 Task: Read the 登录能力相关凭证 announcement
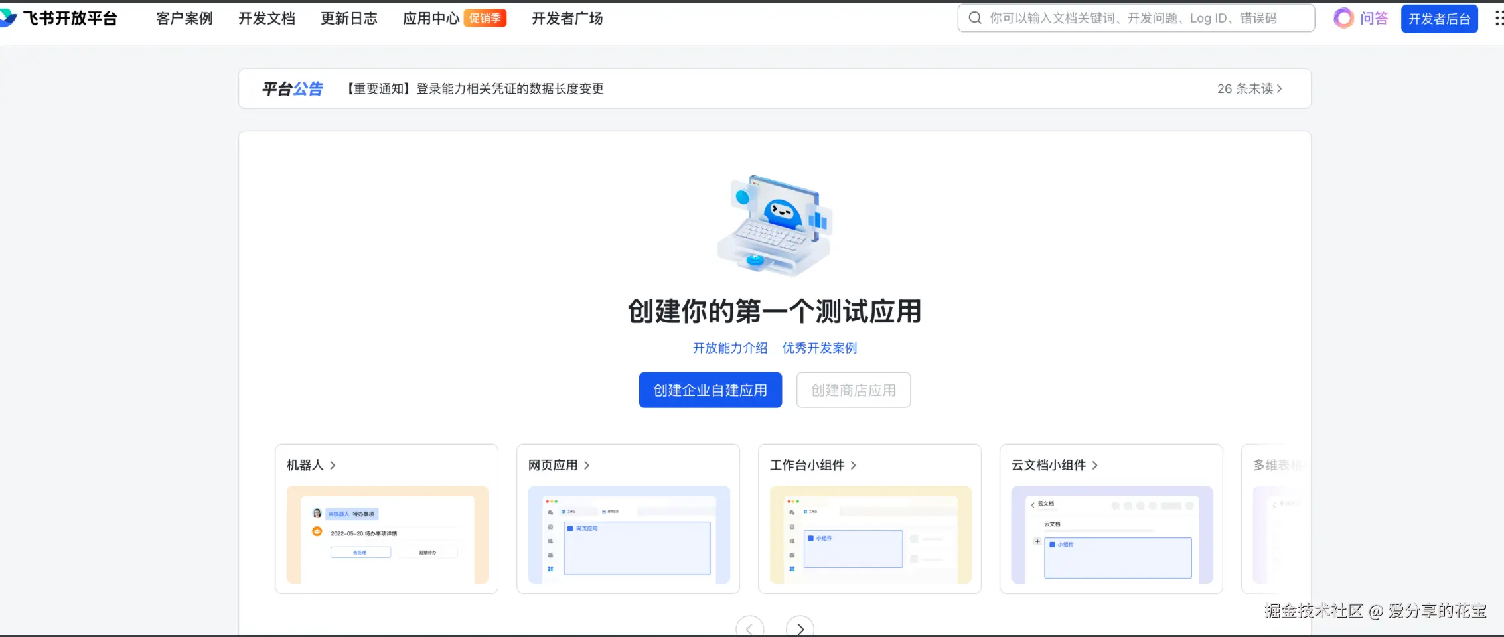(476, 89)
